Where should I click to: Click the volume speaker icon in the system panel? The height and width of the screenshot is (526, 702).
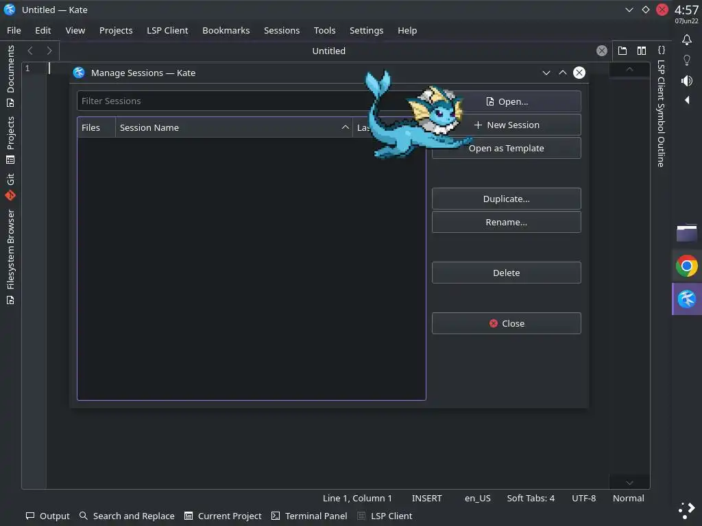pyautogui.click(x=687, y=81)
